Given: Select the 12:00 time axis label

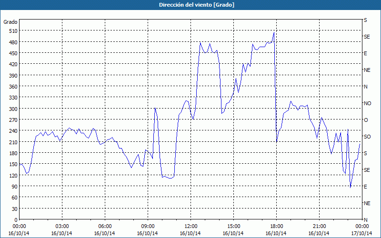Looking at the screenshot, I should tap(191, 227).
